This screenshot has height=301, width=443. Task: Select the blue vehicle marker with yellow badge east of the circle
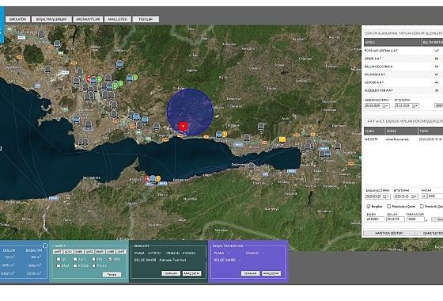(221, 135)
